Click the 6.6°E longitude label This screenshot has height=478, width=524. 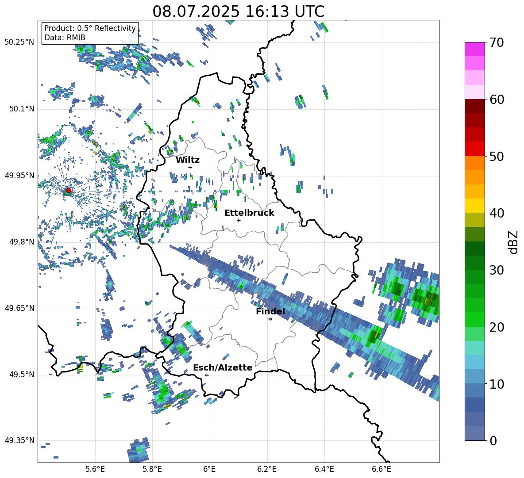coord(381,470)
